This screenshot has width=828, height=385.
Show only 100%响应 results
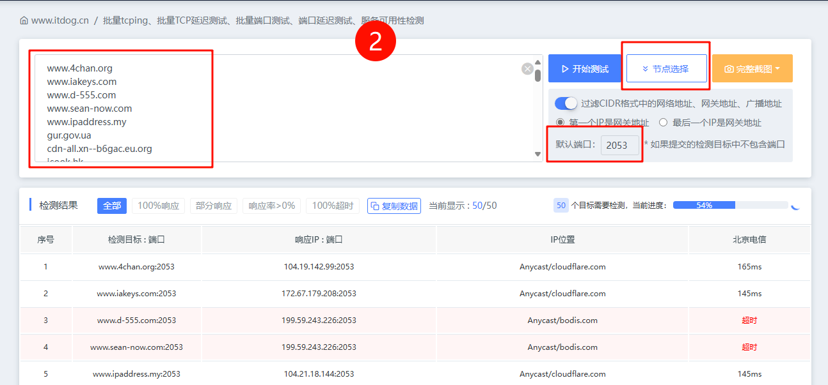tap(158, 206)
